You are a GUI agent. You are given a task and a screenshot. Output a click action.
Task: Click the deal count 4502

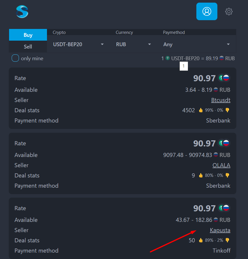(188, 110)
